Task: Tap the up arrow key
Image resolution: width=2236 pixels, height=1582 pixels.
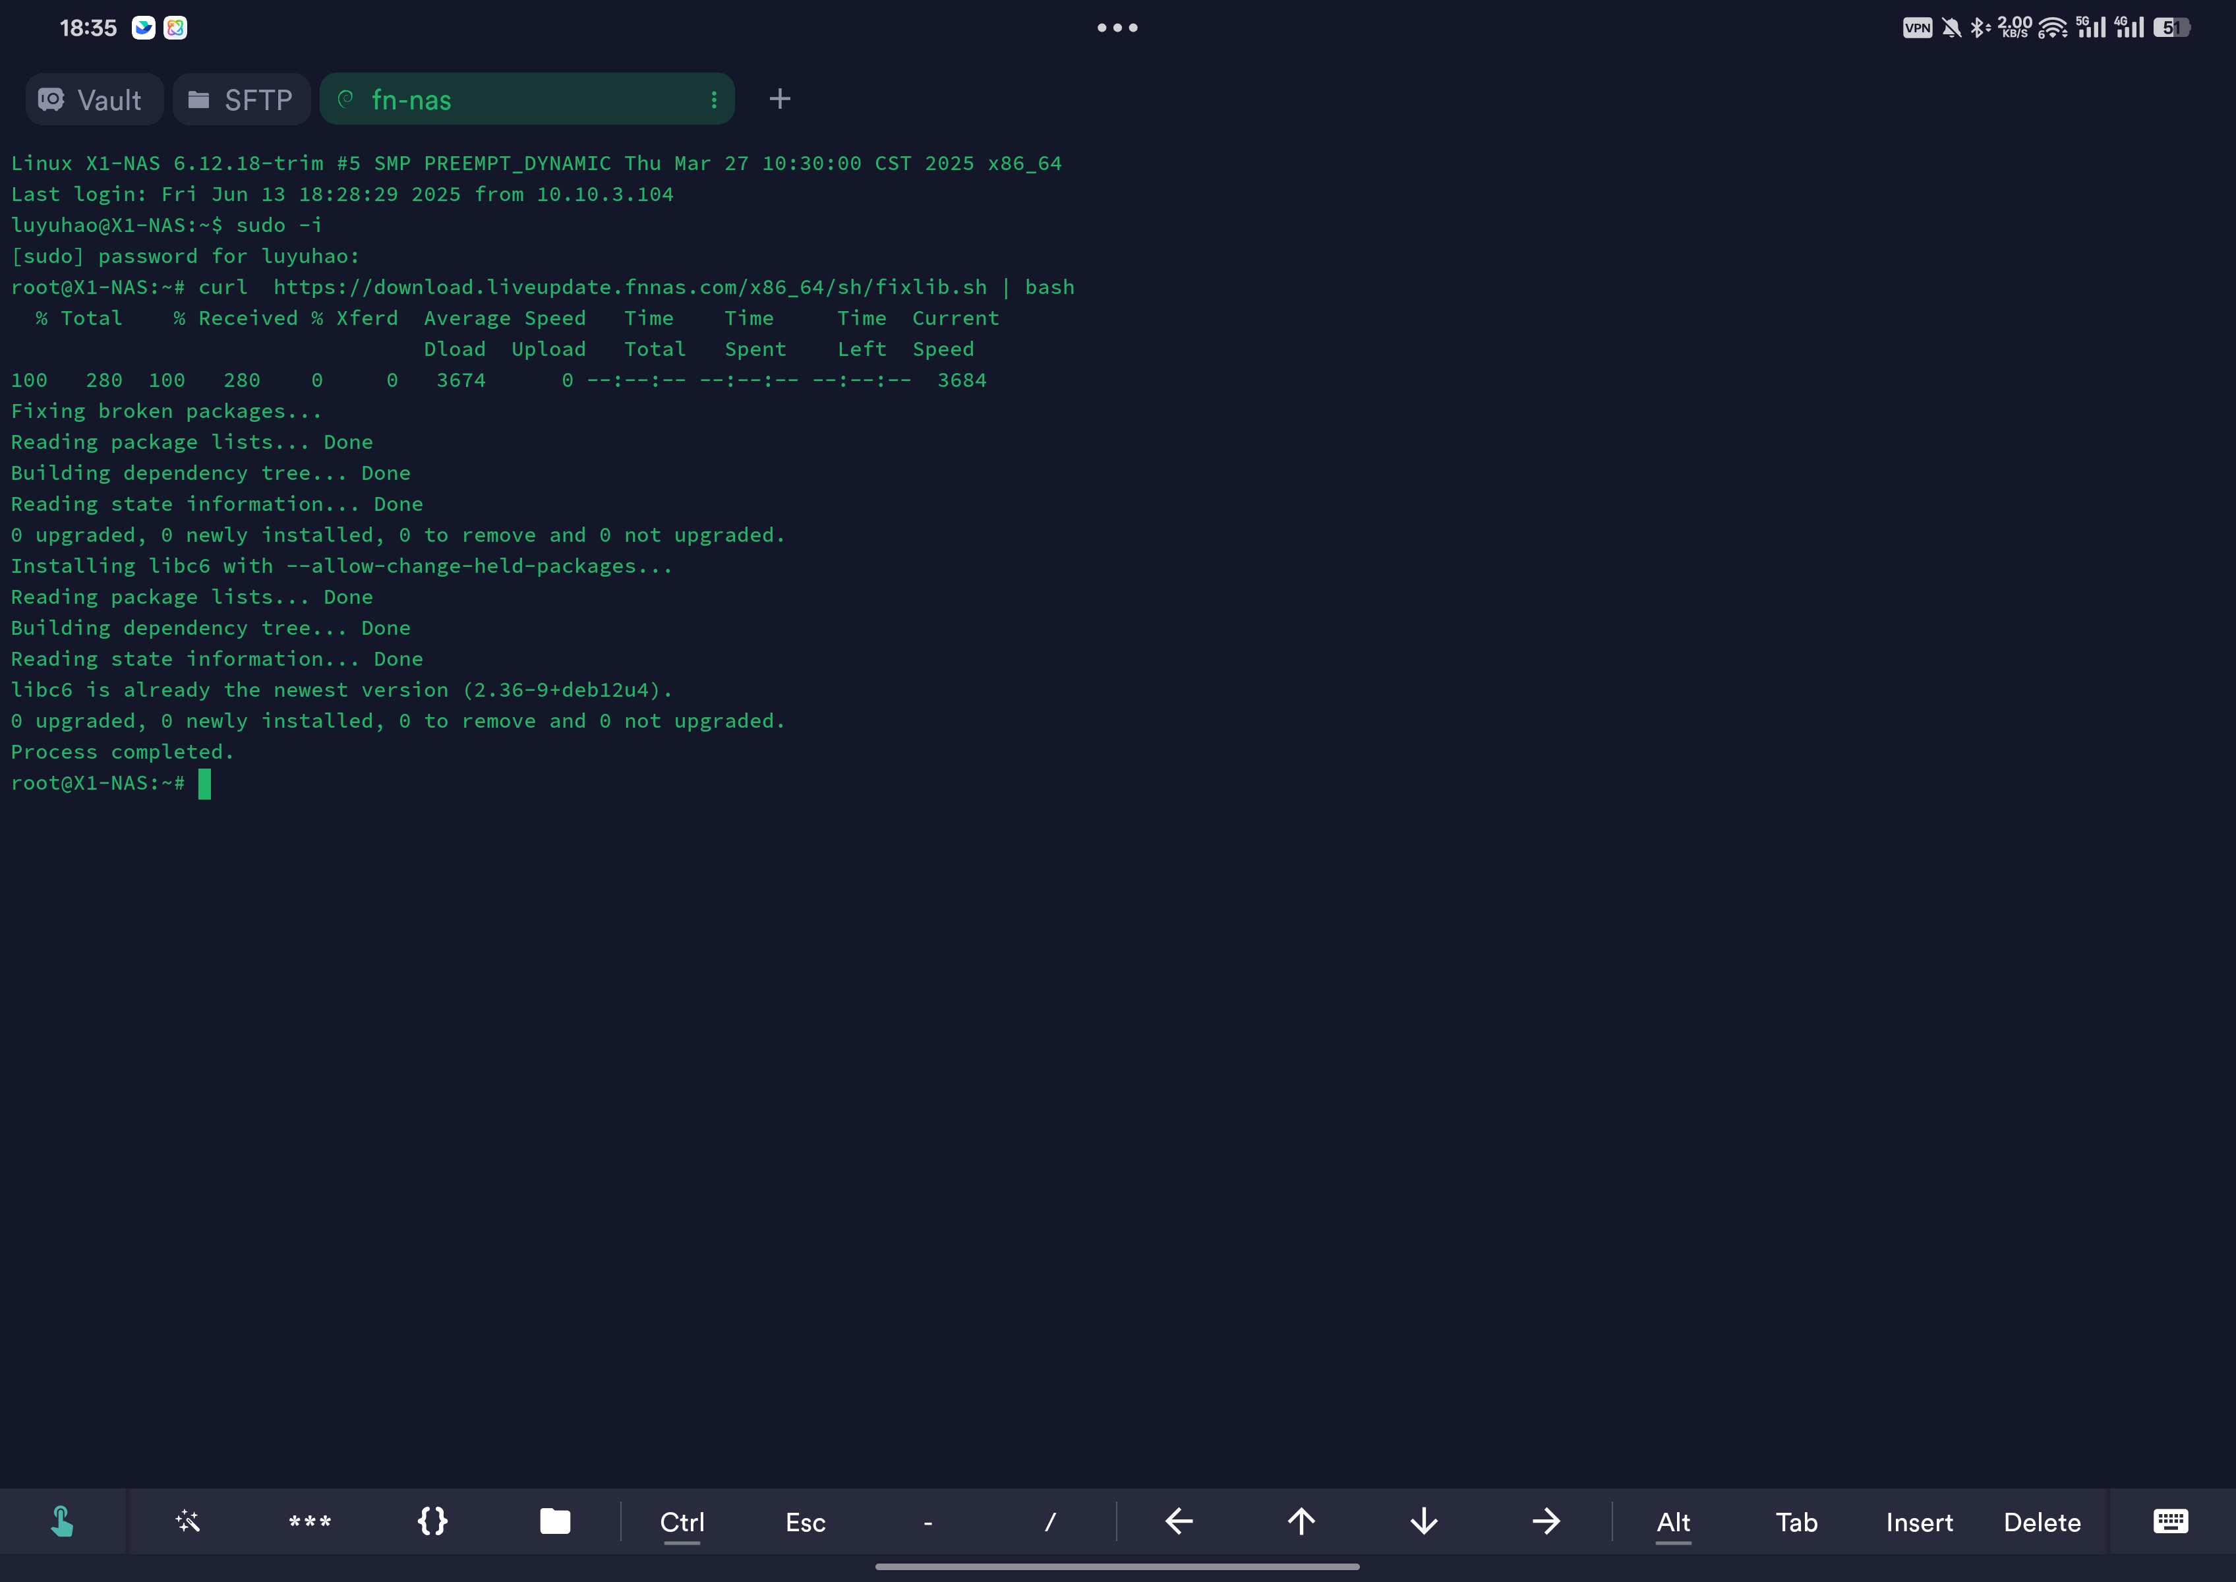Action: point(1302,1521)
